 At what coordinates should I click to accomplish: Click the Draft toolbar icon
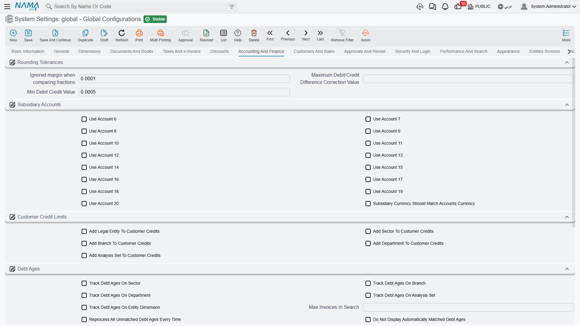tap(104, 33)
